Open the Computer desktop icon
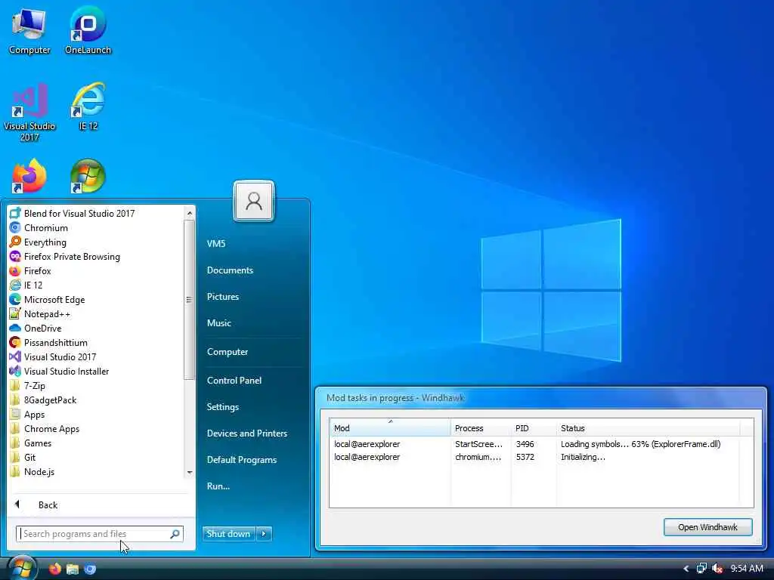Screen dimensions: 774x580 coord(29,30)
